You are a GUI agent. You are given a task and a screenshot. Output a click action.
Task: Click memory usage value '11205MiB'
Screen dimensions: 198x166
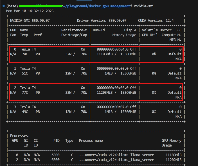point(105,93)
